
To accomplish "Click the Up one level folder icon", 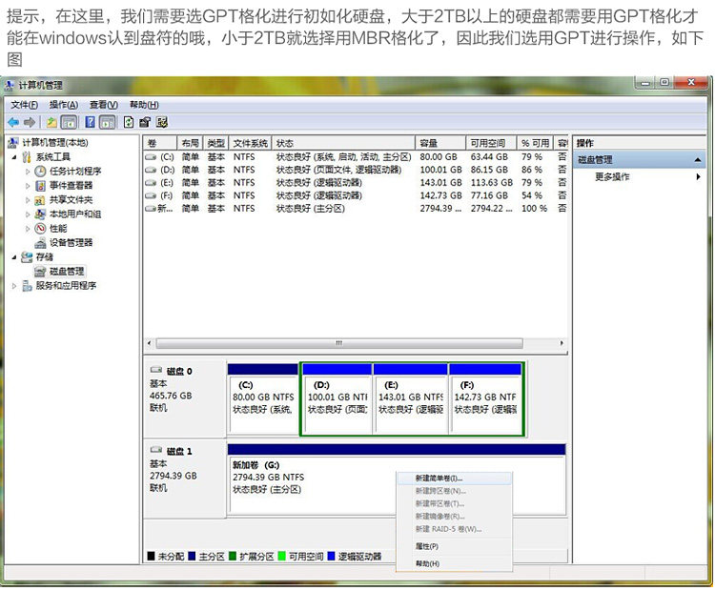I will (x=52, y=122).
